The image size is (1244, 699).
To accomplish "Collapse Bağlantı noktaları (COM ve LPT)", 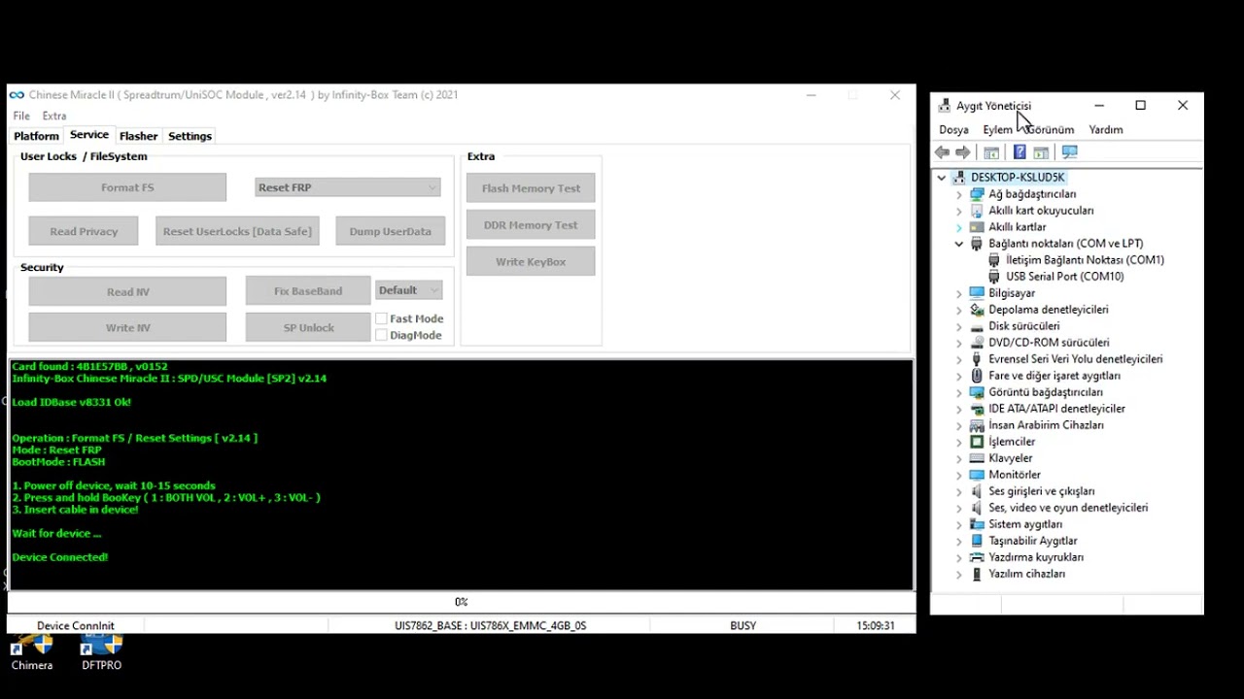I will (959, 244).
